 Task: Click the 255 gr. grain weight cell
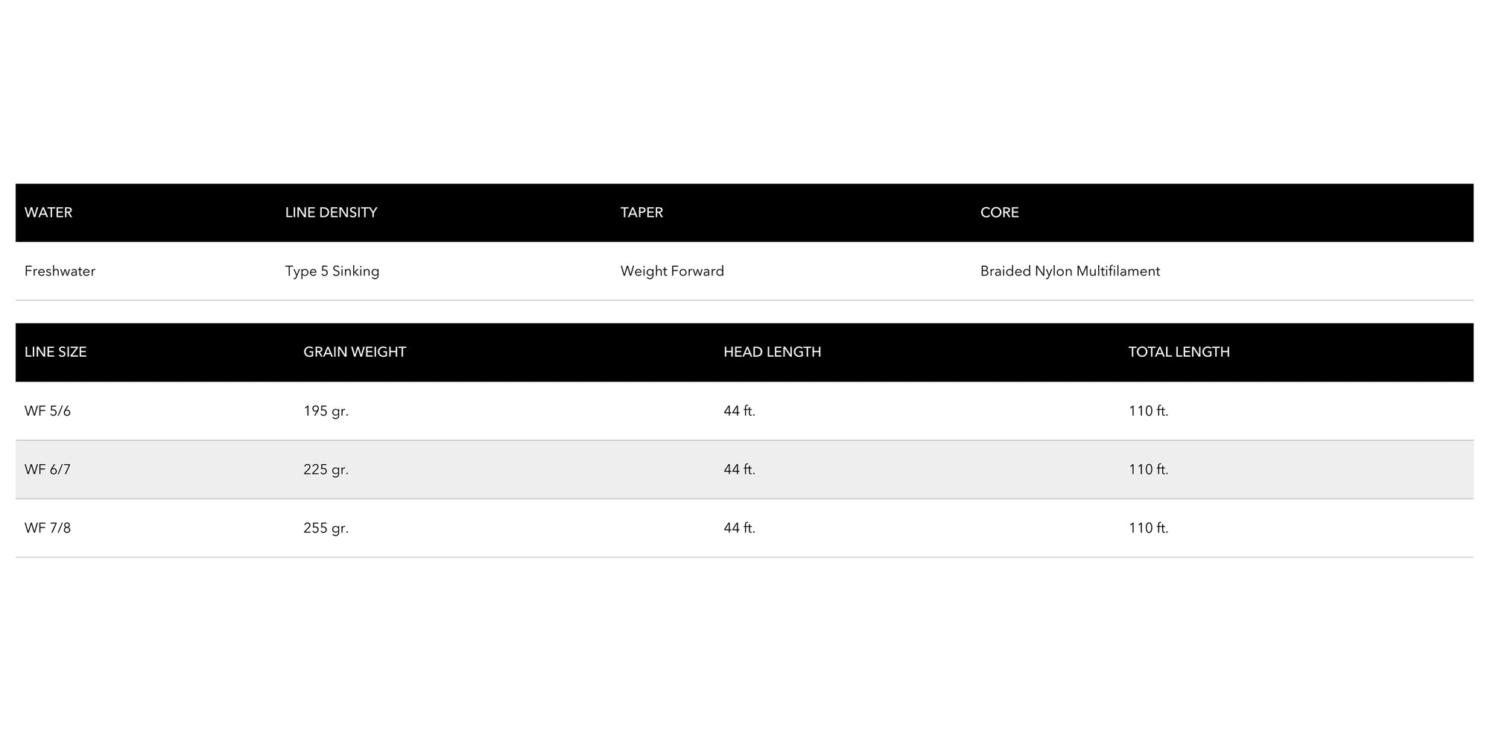[326, 528]
